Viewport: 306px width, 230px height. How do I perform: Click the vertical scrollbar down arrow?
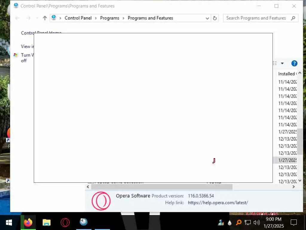300,181
